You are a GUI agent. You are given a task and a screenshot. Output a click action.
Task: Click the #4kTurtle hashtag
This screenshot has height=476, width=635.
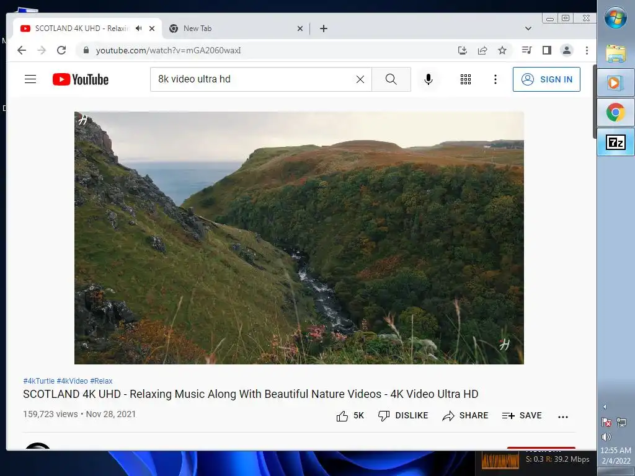39,381
